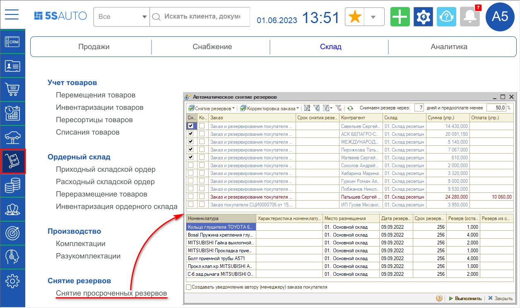The height and width of the screenshot is (308, 520).
Task: Click the notifications bell icon
Action: point(469,17)
